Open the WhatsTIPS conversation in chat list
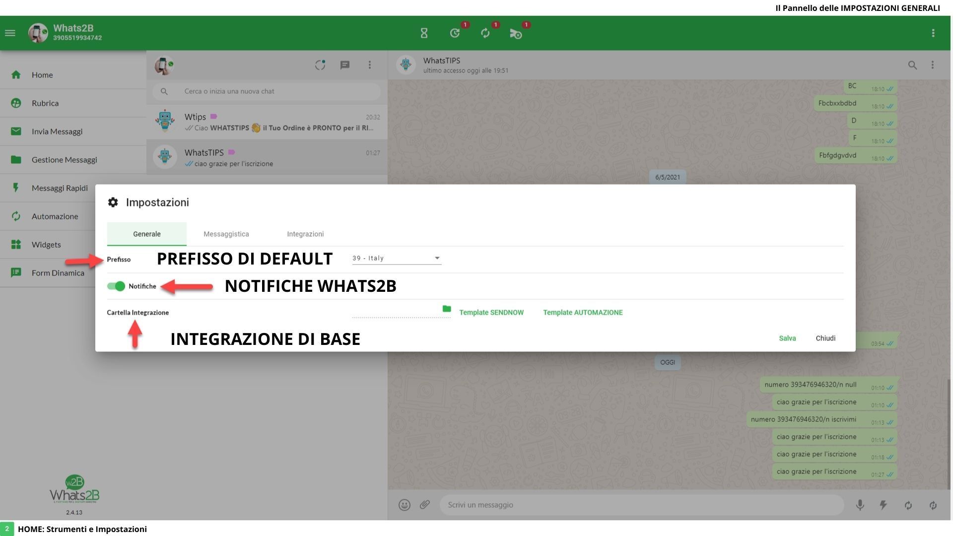The image size is (953, 536). (267, 157)
